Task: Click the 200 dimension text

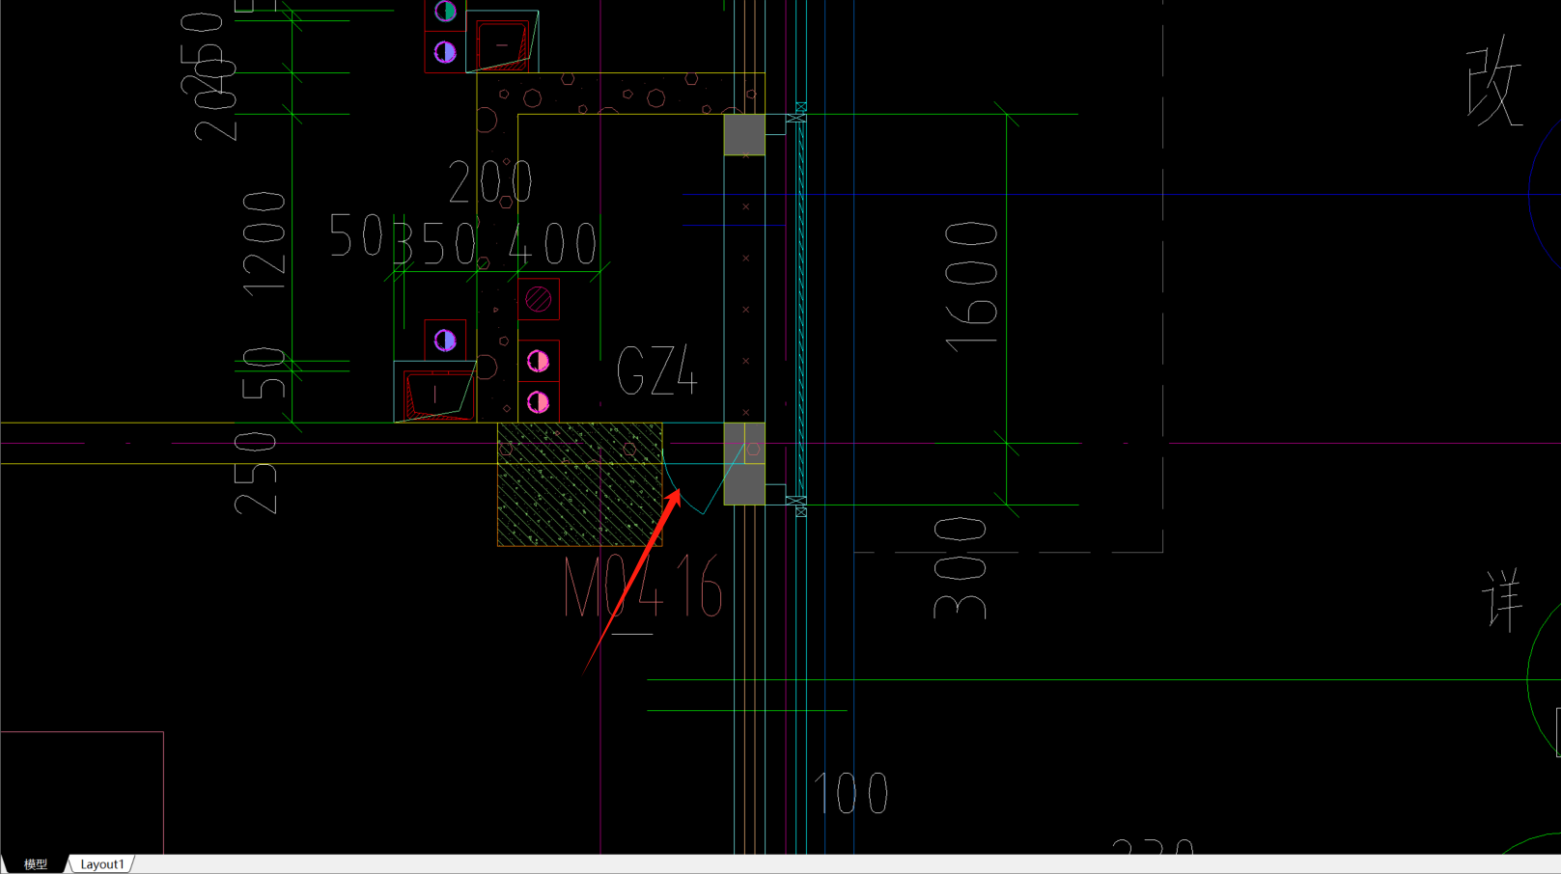Action: (490, 181)
